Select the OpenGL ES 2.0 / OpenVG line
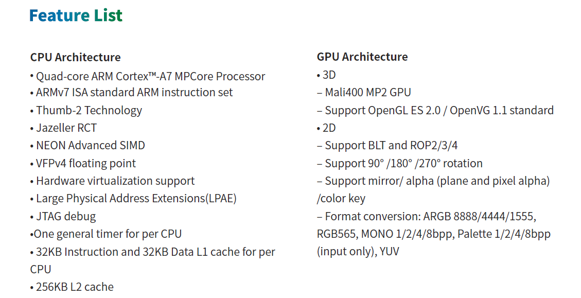 [x=439, y=111]
